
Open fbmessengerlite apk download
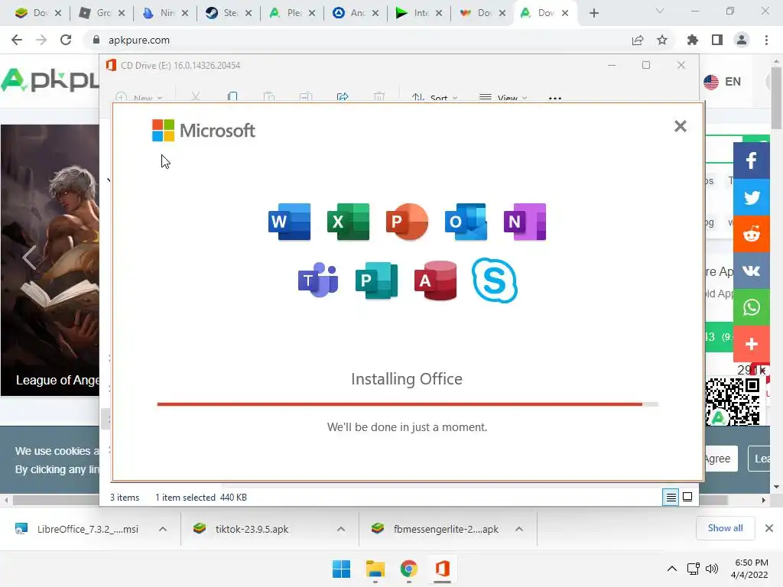[435, 529]
